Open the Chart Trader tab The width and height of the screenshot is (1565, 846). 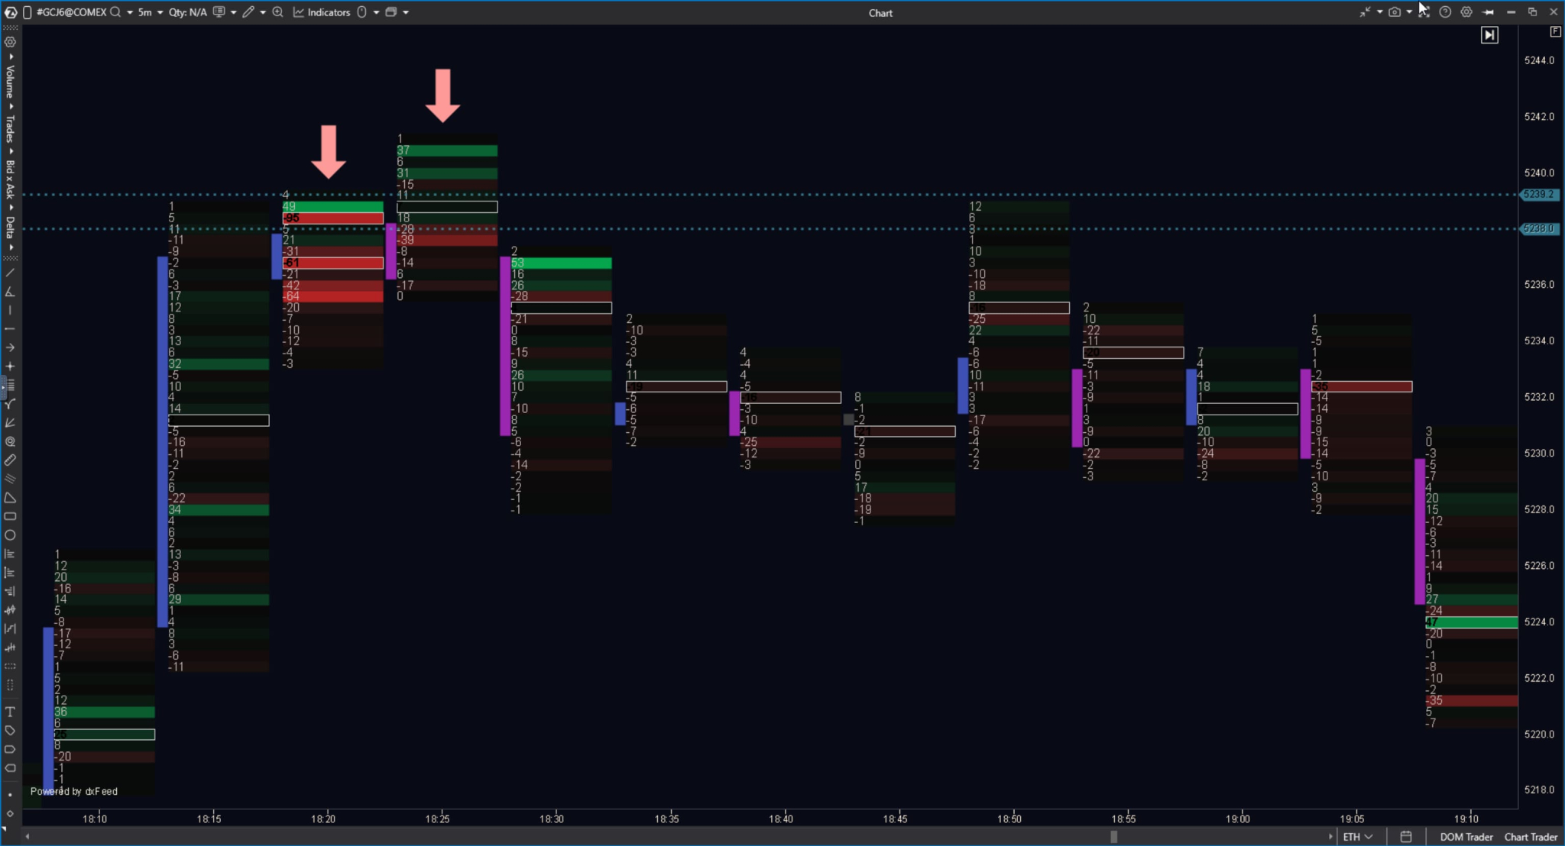click(x=1531, y=837)
